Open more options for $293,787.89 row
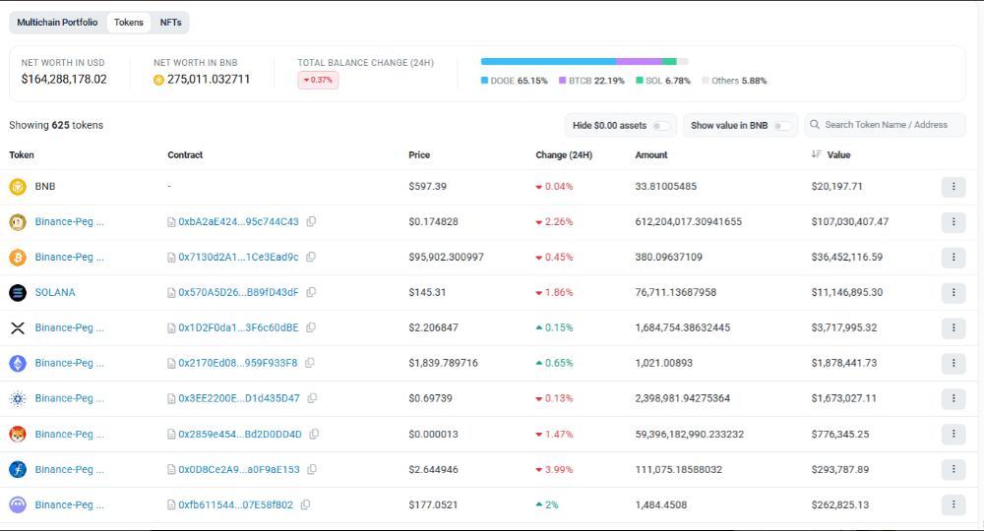Image resolution: width=984 pixels, height=531 pixels. 953,469
